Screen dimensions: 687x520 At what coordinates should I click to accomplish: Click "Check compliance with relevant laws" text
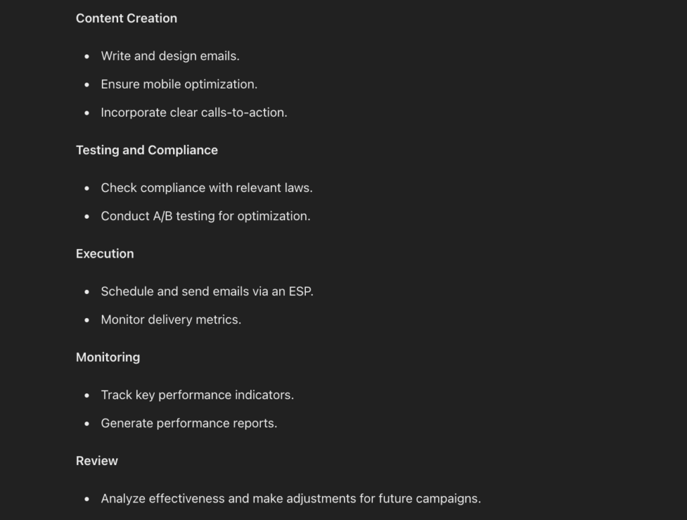click(207, 188)
